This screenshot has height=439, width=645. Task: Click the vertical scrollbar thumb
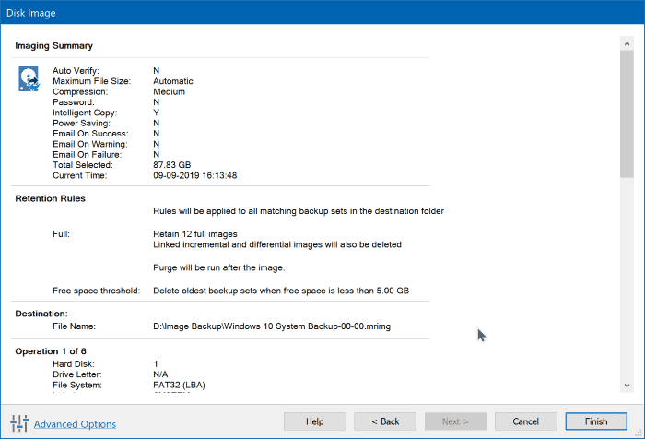(627, 114)
